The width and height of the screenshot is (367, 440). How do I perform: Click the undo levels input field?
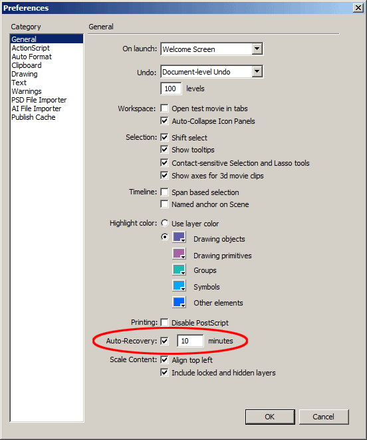click(171, 89)
